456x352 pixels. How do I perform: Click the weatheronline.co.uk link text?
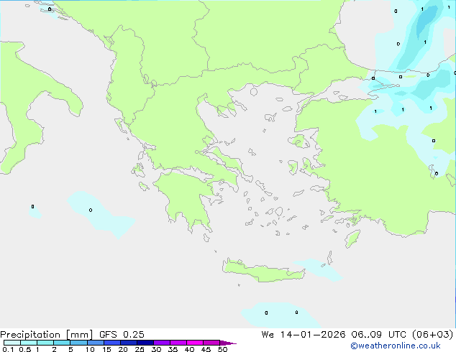click(x=396, y=346)
